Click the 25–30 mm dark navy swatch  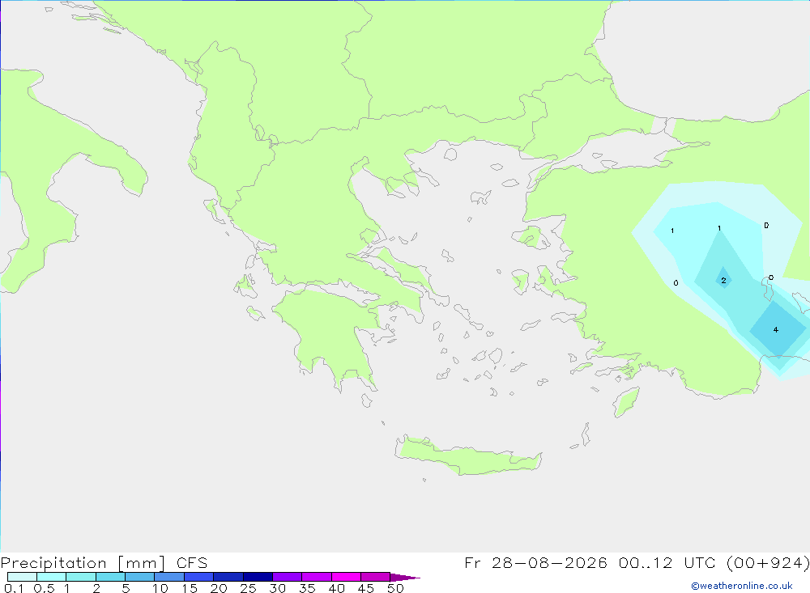click(258, 577)
